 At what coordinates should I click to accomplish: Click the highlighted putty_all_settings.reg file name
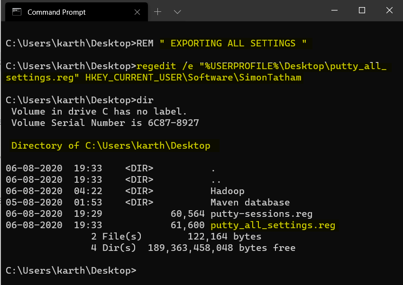click(x=273, y=225)
